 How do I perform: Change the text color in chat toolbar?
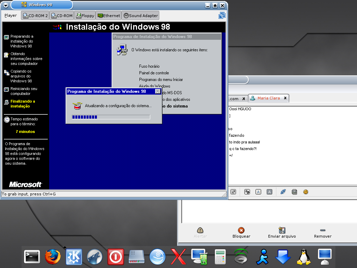[x=258, y=192]
